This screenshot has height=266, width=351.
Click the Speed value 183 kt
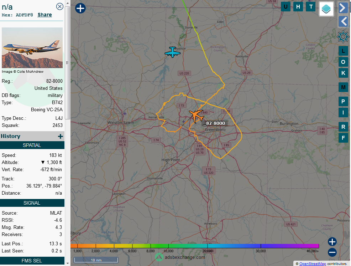pos(56,155)
